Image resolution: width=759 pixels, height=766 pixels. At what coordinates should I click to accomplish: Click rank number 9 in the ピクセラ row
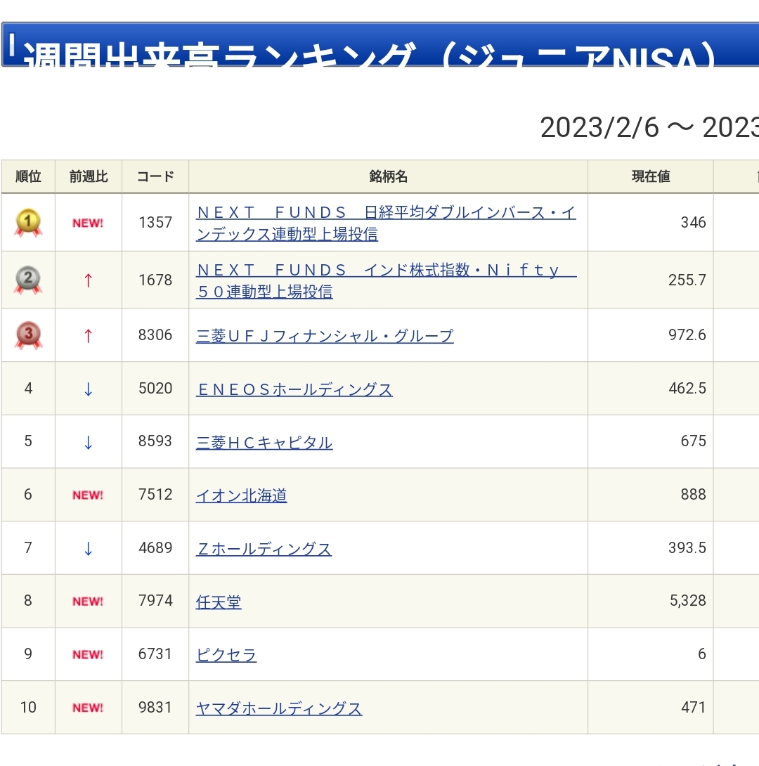tap(28, 654)
